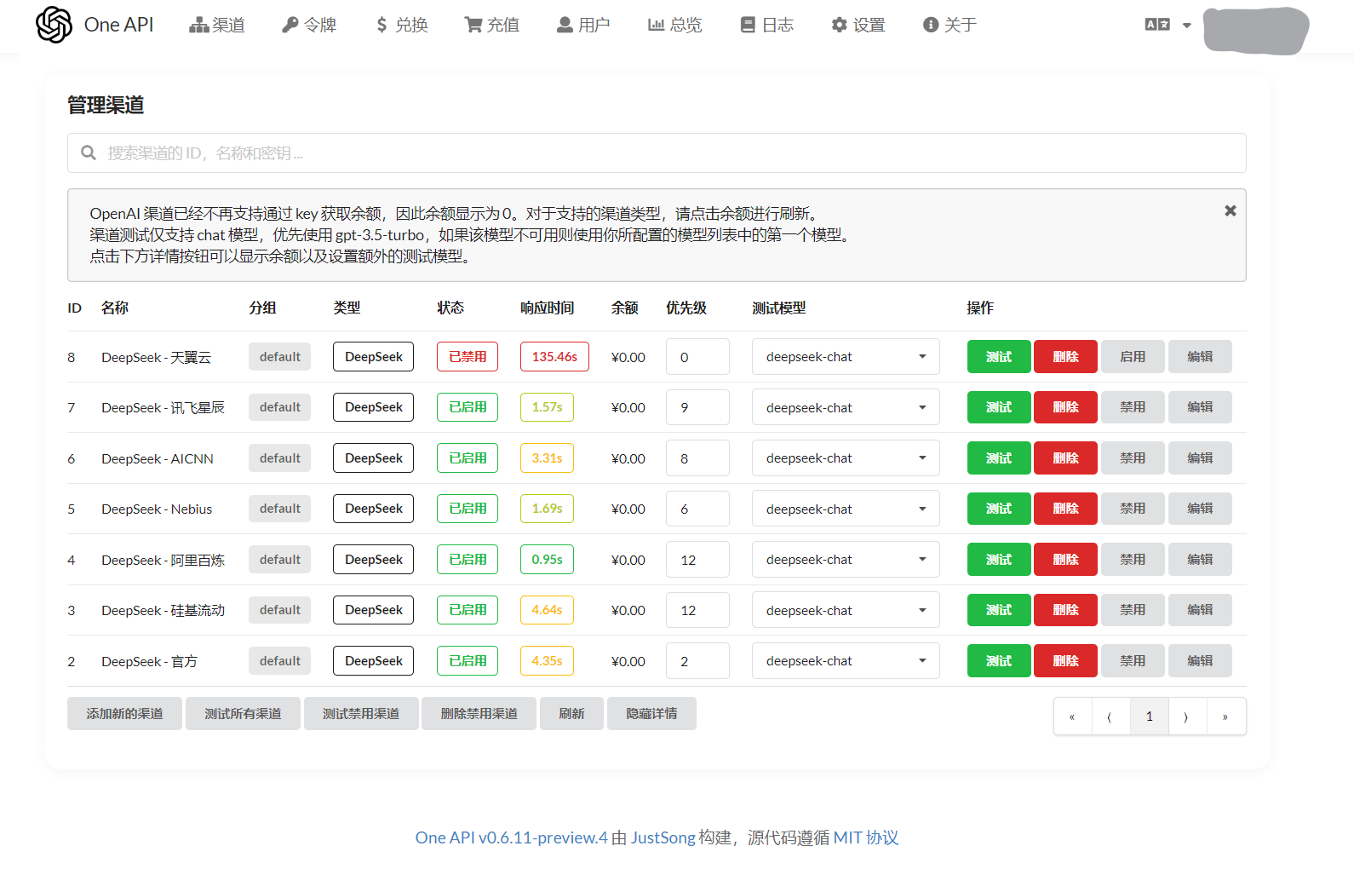Image resolution: width=1354 pixels, height=869 pixels.
Task: Expand test model dropdown for DeepSeek - AICNN
Action: coord(845,458)
